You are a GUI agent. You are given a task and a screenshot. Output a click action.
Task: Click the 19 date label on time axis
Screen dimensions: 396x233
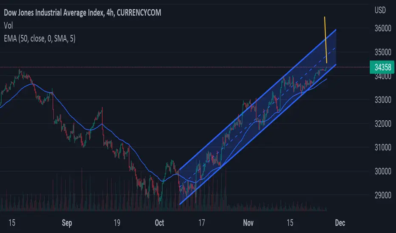(x=117, y=223)
